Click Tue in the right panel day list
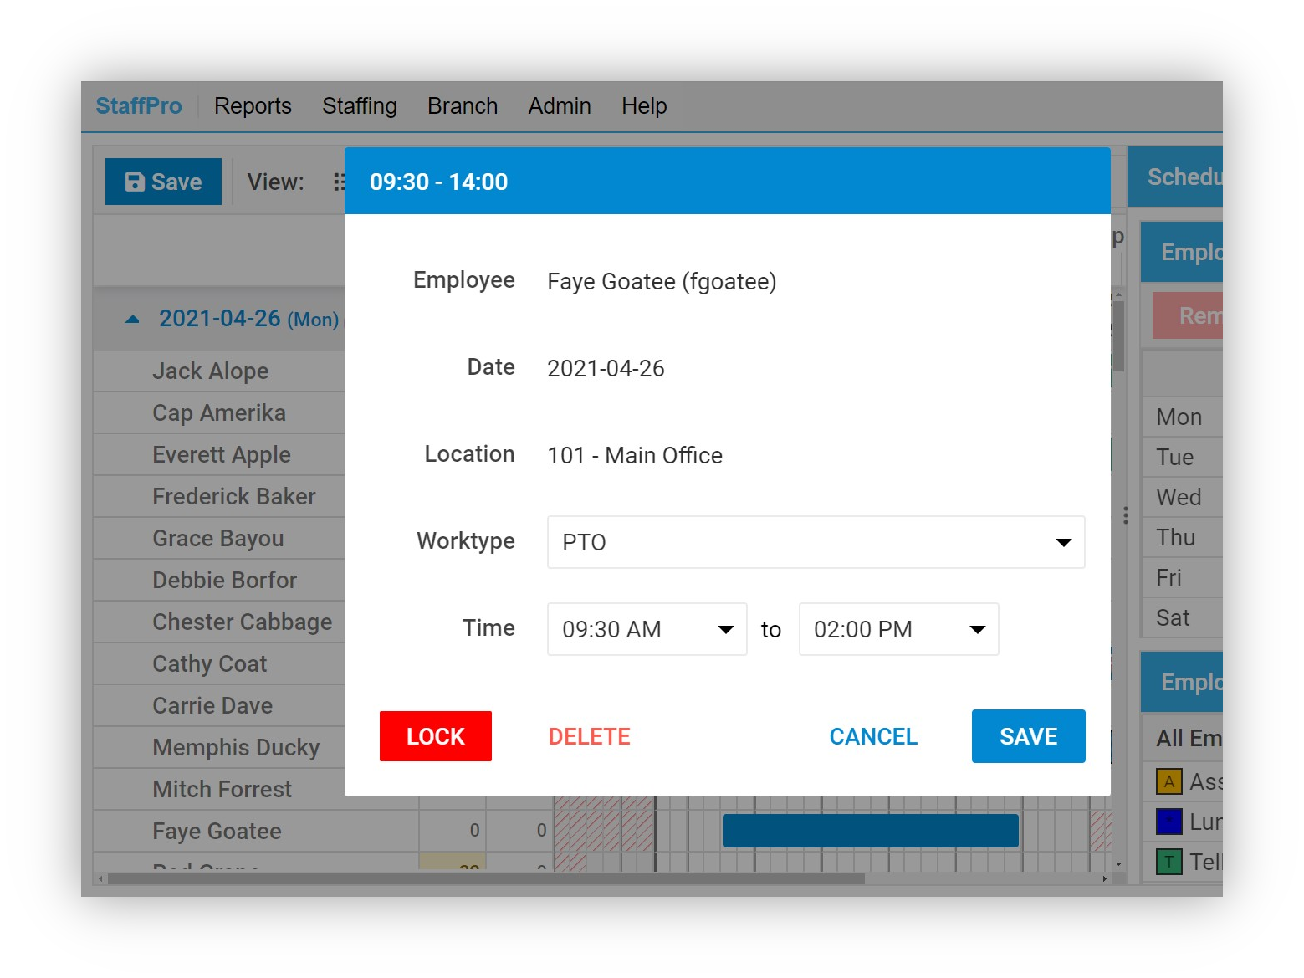1304x978 pixels. [x=1181, y=457]
